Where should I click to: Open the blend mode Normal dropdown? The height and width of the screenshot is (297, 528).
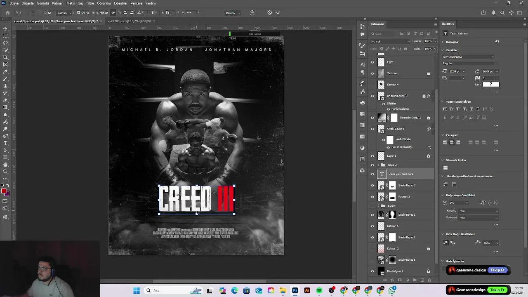[x=390, y=41]
